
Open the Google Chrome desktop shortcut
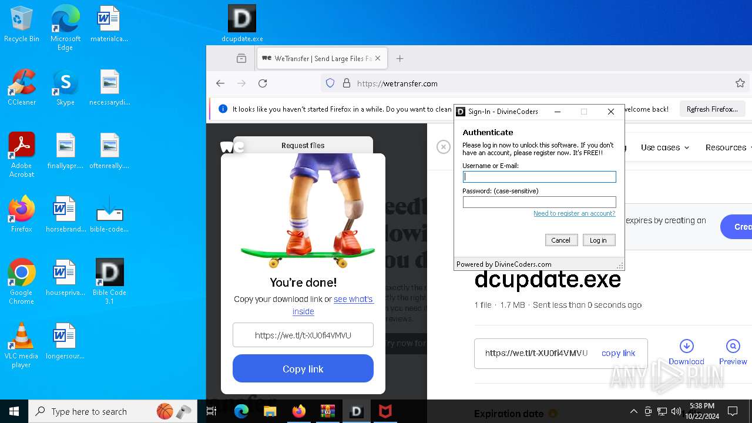coord(22,282)
